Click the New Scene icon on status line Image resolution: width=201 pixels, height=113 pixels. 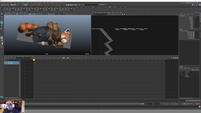pyautogui.click(x=11, y=5)
